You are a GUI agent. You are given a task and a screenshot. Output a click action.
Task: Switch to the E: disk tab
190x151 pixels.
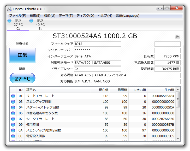coord(40,25)
